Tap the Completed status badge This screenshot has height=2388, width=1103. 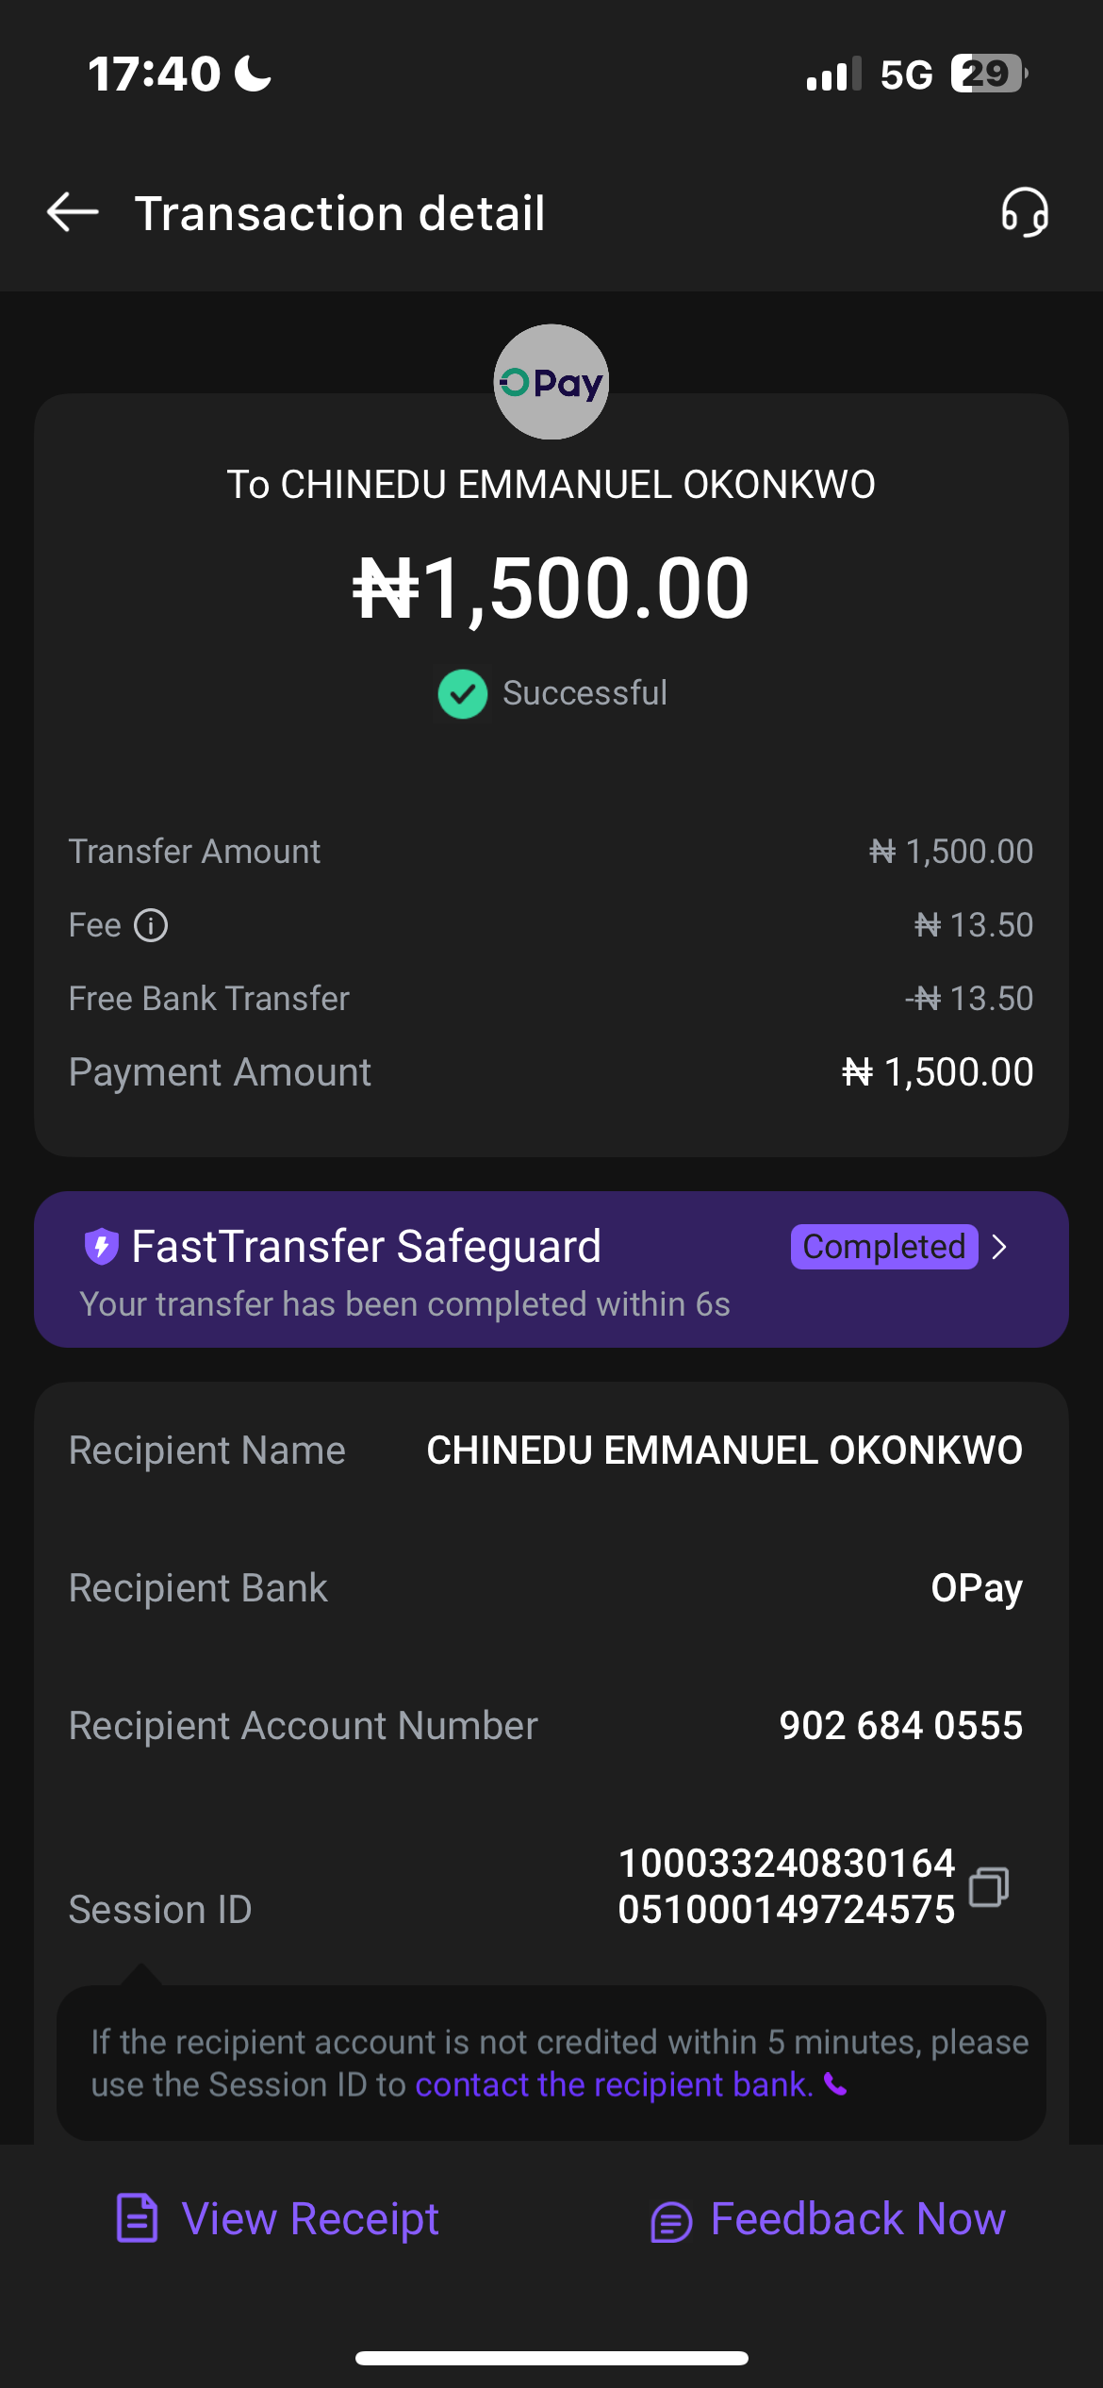(x=883, y=1247)
